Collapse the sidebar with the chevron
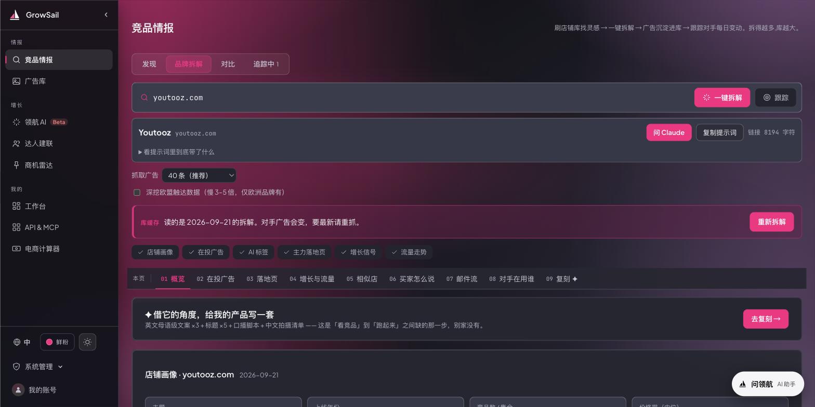This screenshot has height=407, width=815. point(106,15)
